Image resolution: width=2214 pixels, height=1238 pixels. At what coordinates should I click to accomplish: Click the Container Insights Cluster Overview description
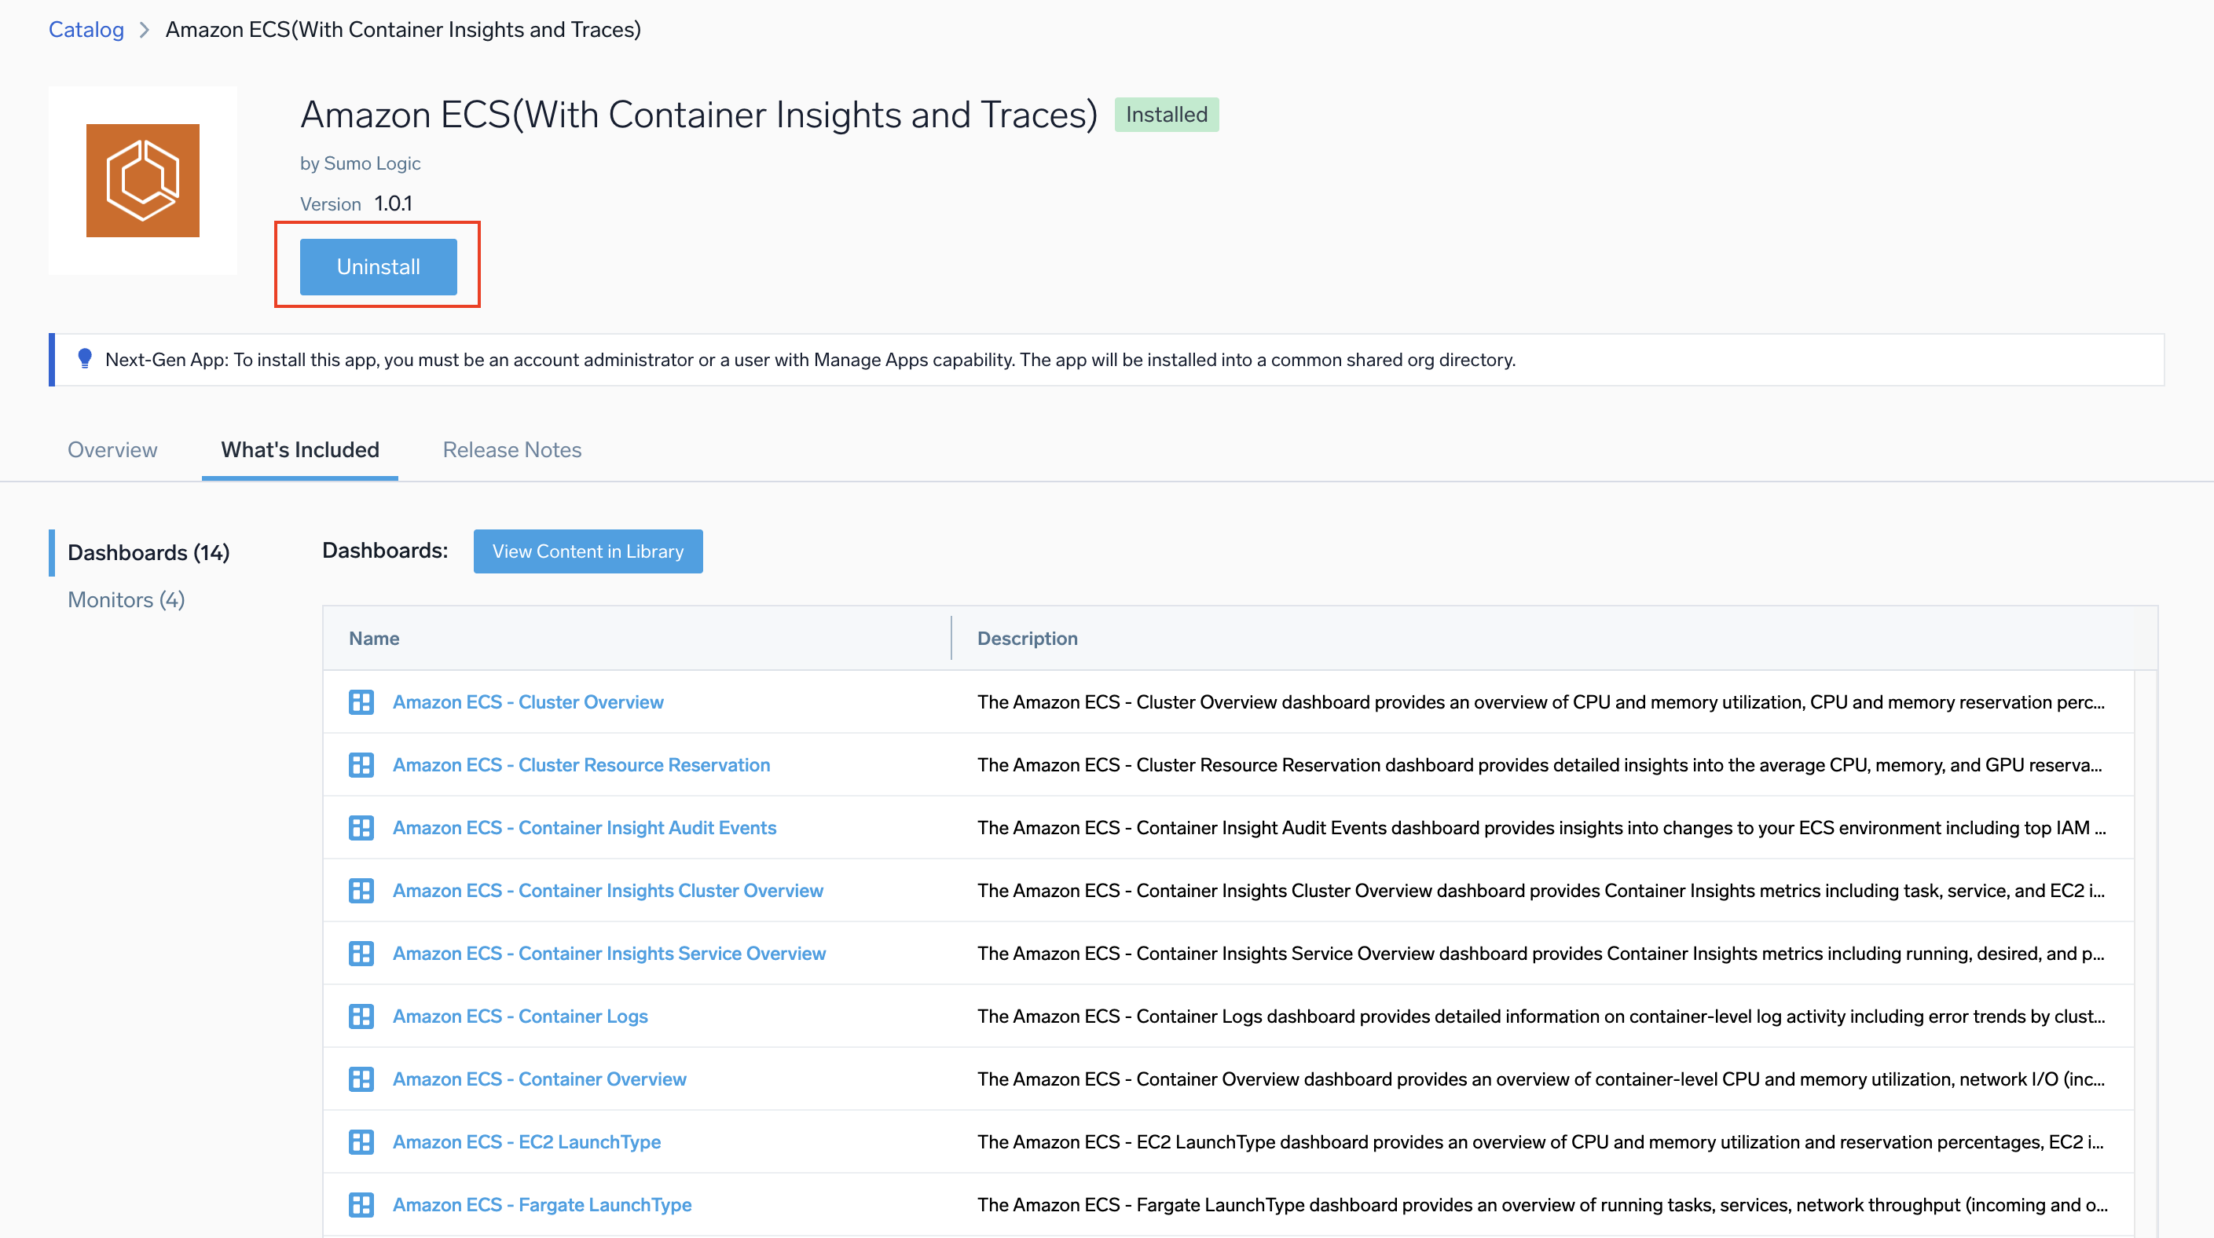click(1540, 890)
